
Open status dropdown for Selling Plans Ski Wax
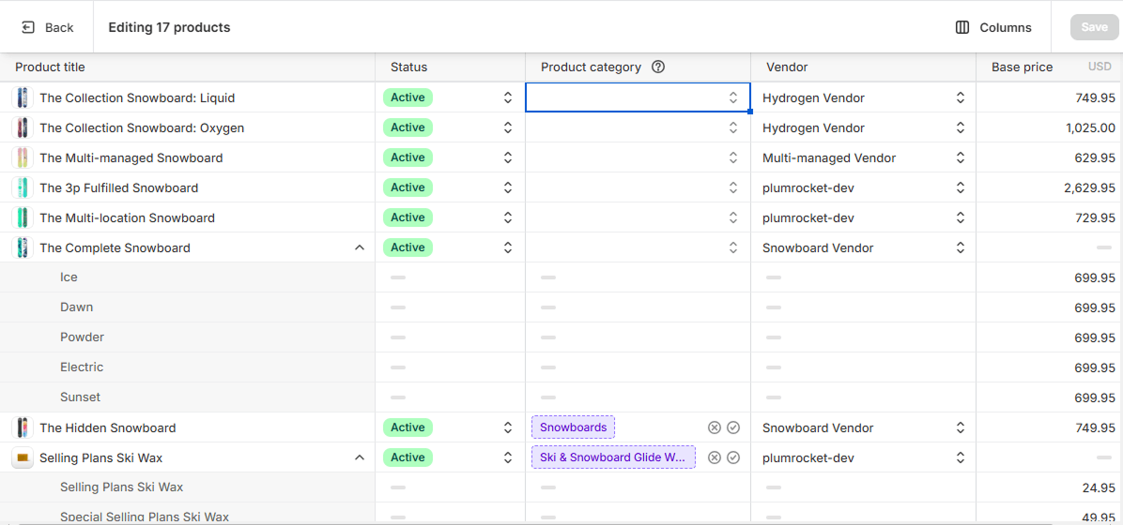pos(508,457)
